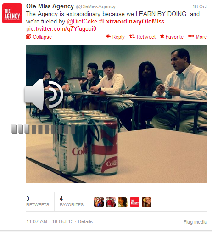Open the @DietCoke mention
Viewport: 212px width, 232px height.
82,22
